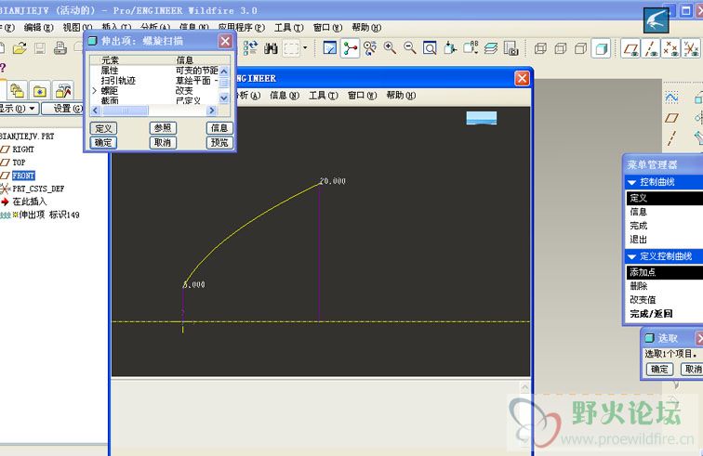Open dropdown arrow next to selection box

(305, 48)
